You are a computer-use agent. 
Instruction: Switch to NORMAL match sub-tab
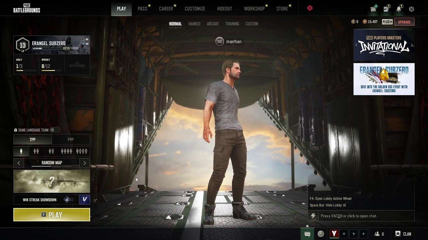tap(175, 24)
